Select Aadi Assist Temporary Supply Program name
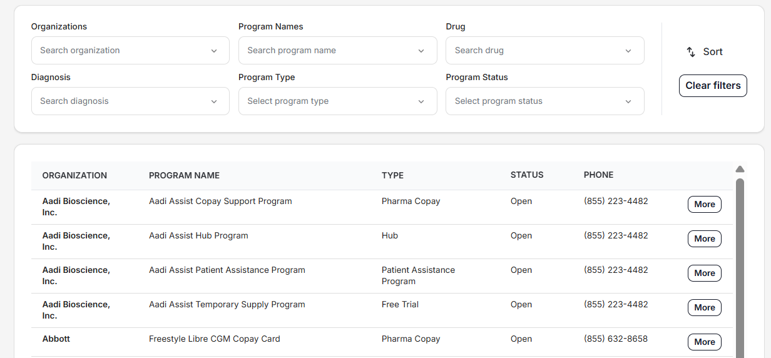 (x=227, y=304)
